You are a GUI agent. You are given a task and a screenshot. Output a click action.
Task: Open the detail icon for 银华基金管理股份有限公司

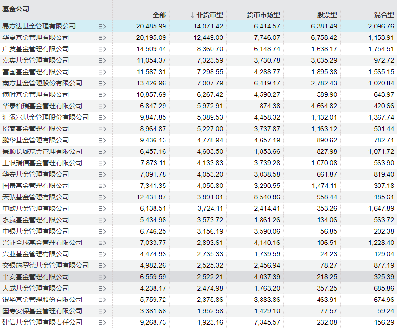[x=102, y=300]
